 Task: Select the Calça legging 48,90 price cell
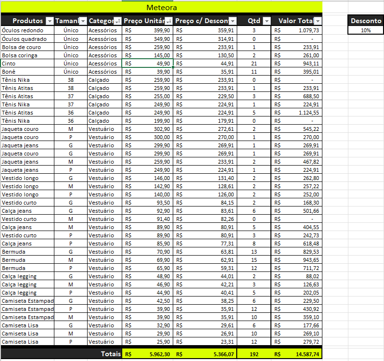[x=147, y=276]
